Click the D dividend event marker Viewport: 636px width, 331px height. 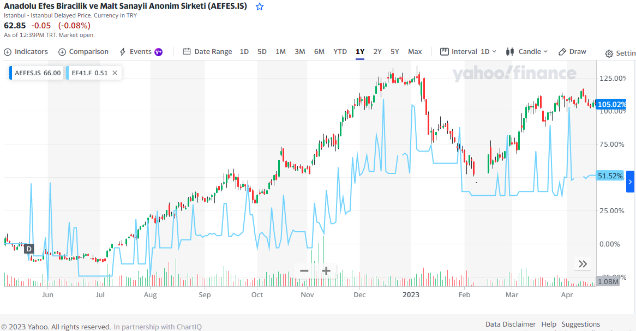(x=29, y=249)
